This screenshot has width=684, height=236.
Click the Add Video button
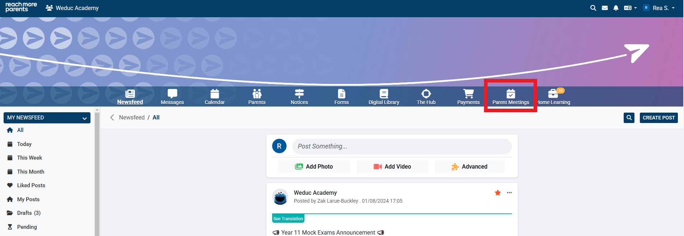(392, 167)
